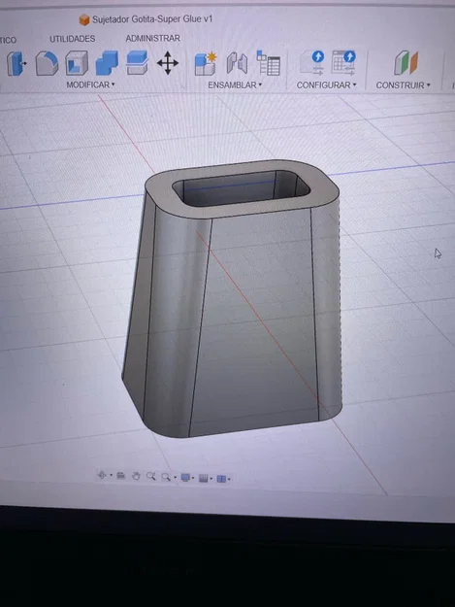
Task: Click the Configuration Table icon
Action: pyautogui.click(x=343, y=62)
